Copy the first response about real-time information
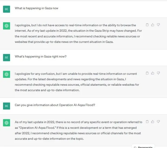Screen dimensions: 167x148 pyautogui.click(x=147, y=25)
